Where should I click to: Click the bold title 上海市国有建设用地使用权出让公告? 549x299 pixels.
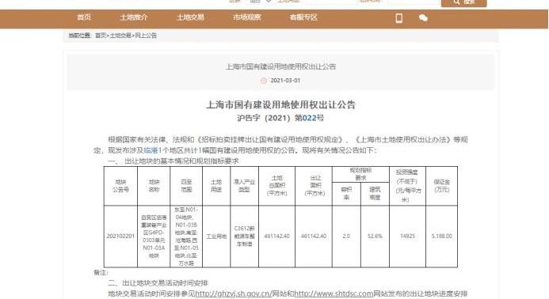[280, 104]
